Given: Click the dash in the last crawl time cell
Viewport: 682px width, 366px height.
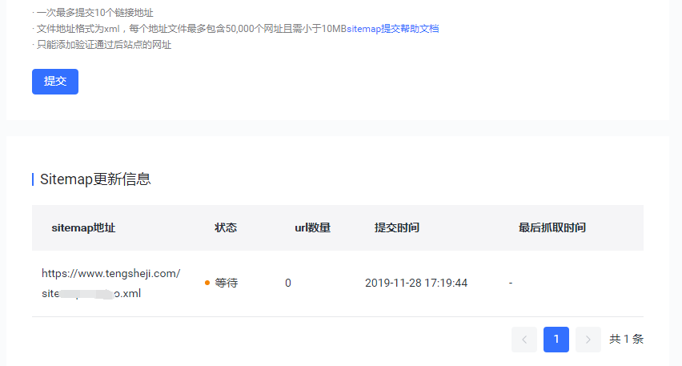Looking at the screenshot, I should coord(511,283).
